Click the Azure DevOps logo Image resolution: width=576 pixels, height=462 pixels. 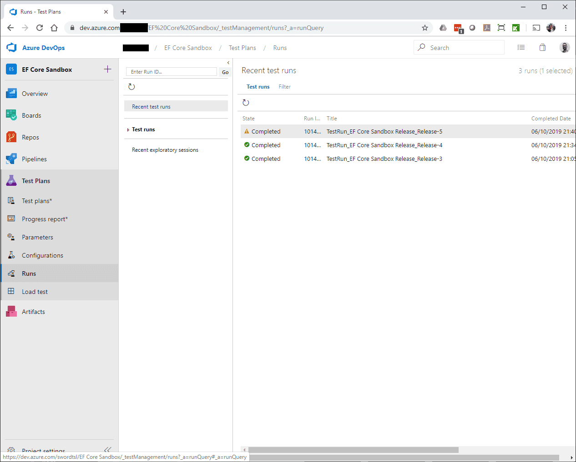(12, 48)
